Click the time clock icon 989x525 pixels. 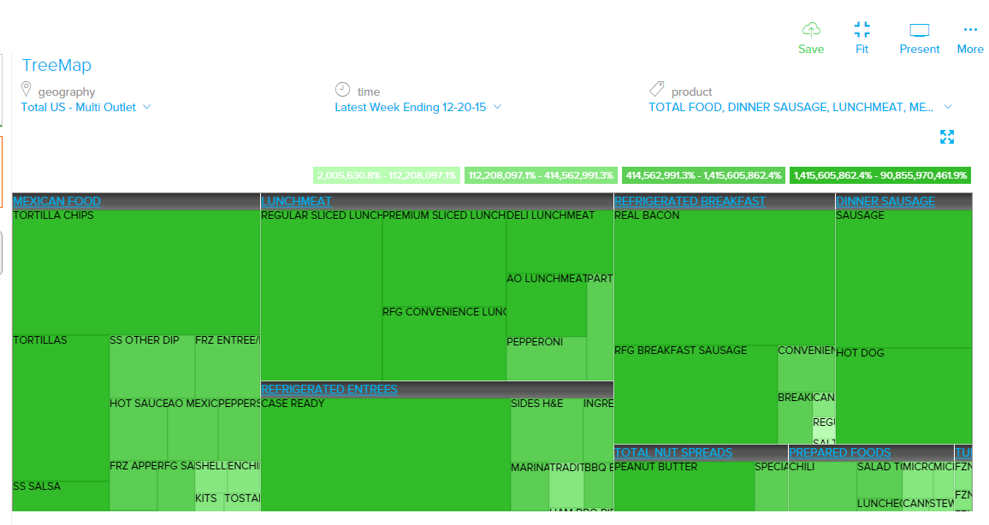(x=342, y=90)
